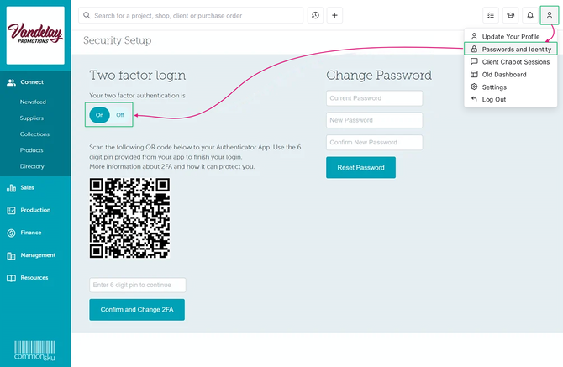Focus the Current Password field
563x367 pixels.
click(375, 98)
